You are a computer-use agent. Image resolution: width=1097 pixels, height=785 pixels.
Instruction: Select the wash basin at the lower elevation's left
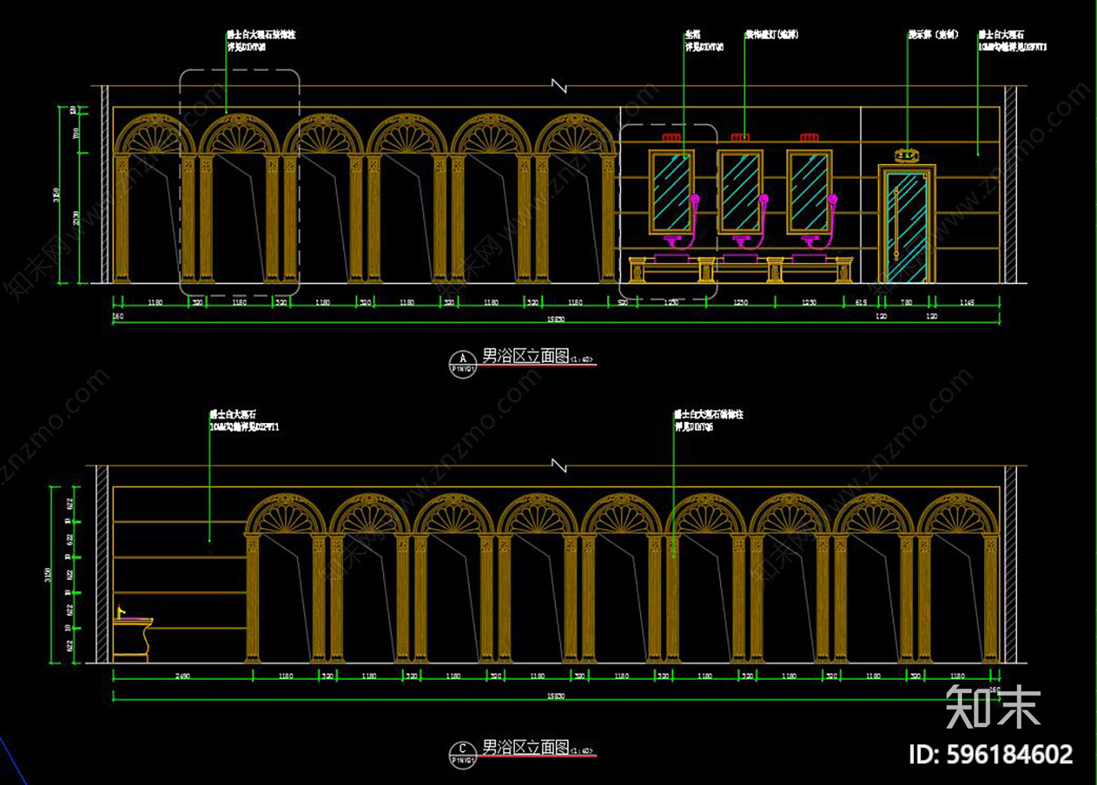(x=133, y=633)
